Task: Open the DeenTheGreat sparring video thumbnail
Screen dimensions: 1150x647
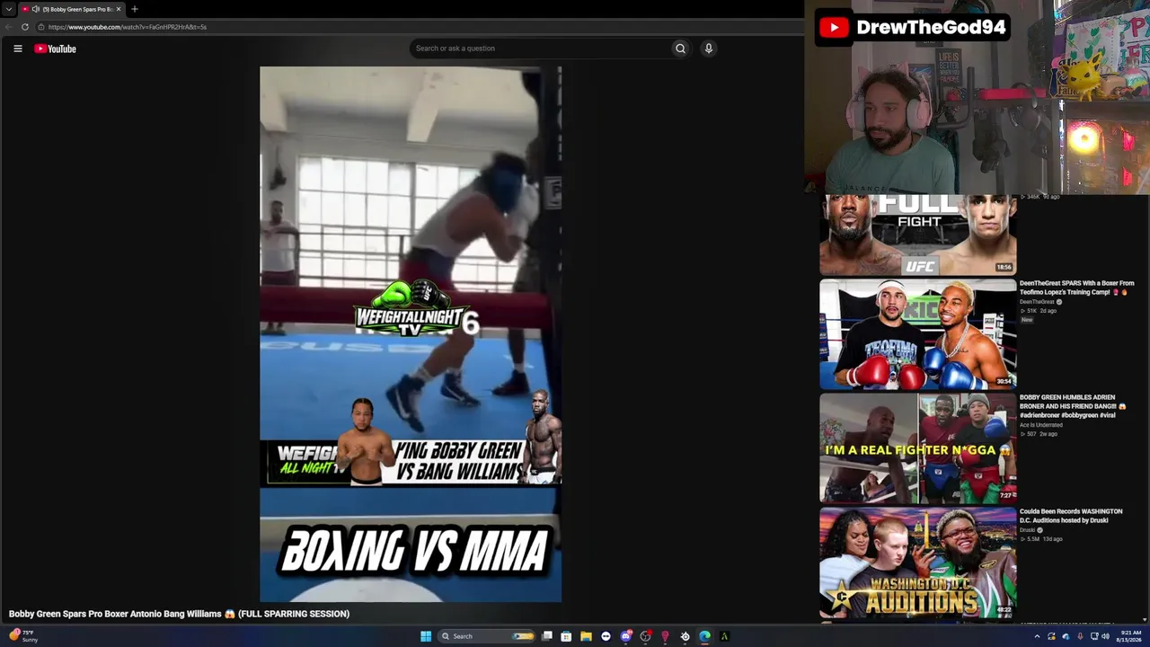Action: [917, 334]
